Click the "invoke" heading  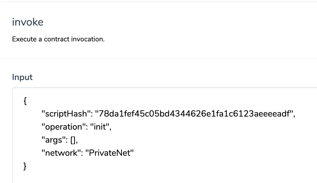coord(28,22)
